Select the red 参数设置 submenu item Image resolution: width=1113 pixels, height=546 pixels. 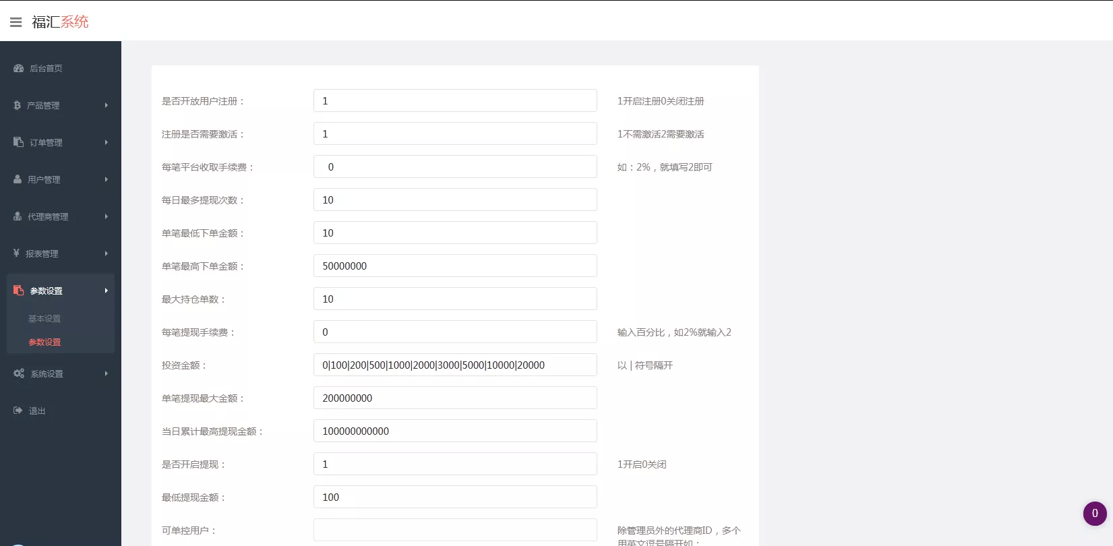click(x=44, y=342)
